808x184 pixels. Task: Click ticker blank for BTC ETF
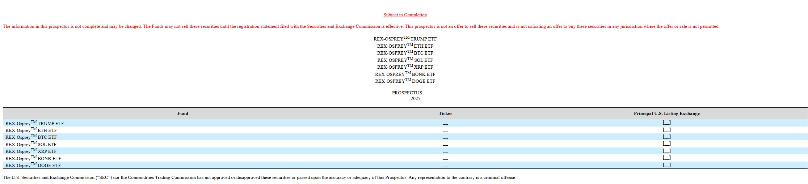[x=445, y=138]
